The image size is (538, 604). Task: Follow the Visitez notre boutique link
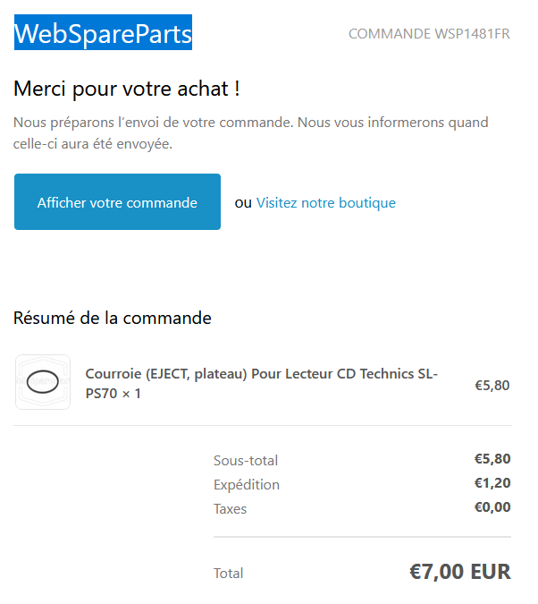click(x=326, y=202)
